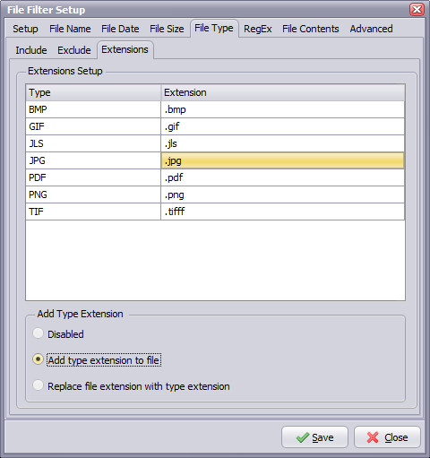
Task: Open the Exclude sub-tab
Action: point(74,50)
